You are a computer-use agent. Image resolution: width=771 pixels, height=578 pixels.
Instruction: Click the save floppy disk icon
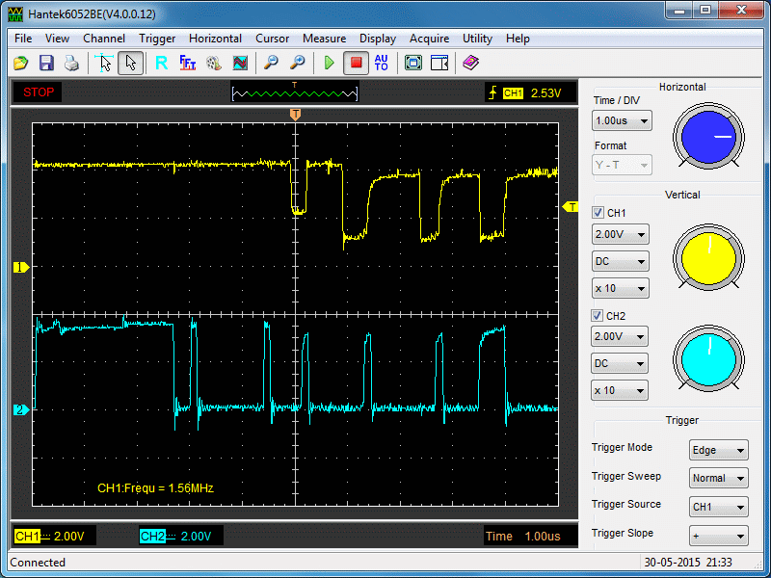point(46,63)
